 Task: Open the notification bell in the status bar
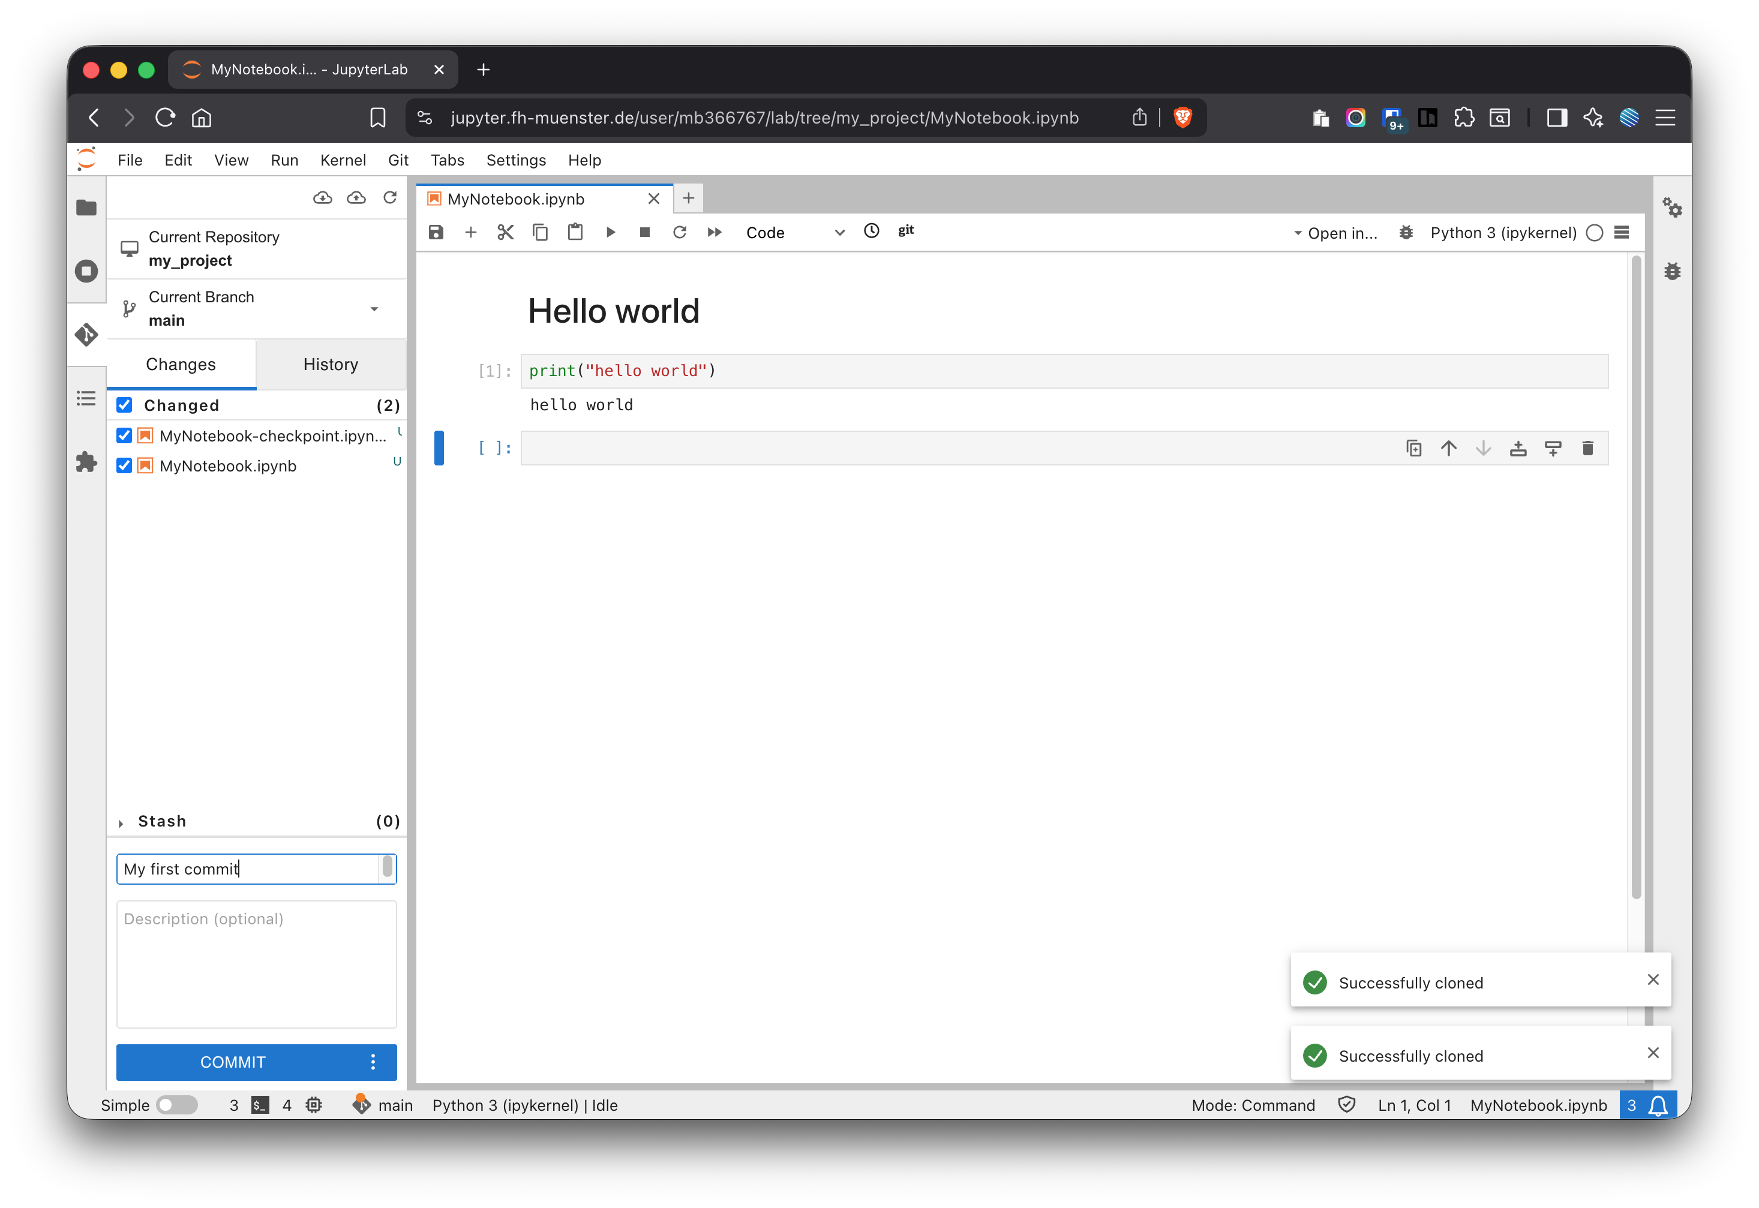click(x=1658, y=1105)
